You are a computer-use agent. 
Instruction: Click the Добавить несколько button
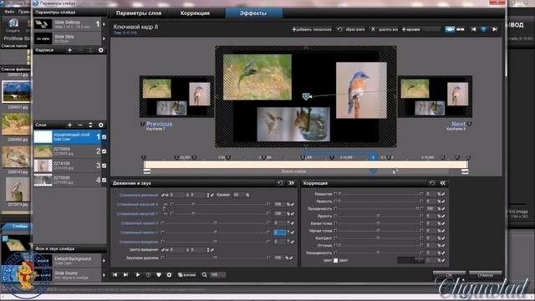[x=312, y=29]
